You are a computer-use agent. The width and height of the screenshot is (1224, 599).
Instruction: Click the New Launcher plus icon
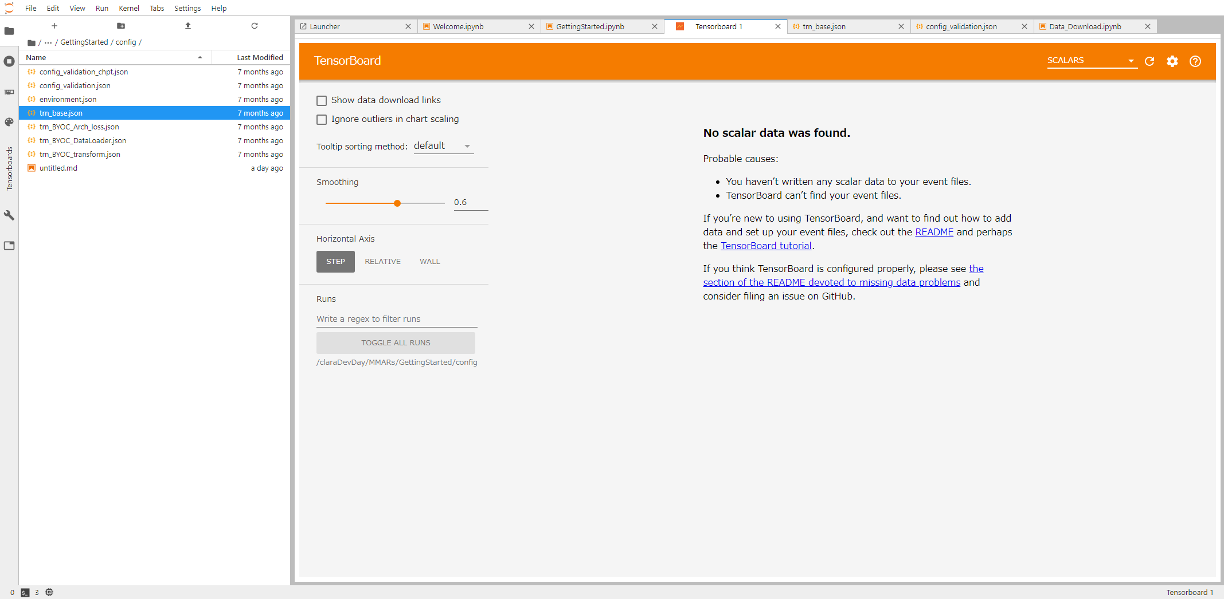pos(54,26)
